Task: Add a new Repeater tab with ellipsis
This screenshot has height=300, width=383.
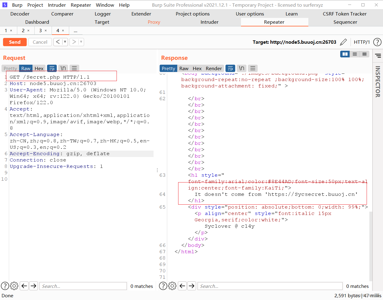Action: [x=76, y=31]
